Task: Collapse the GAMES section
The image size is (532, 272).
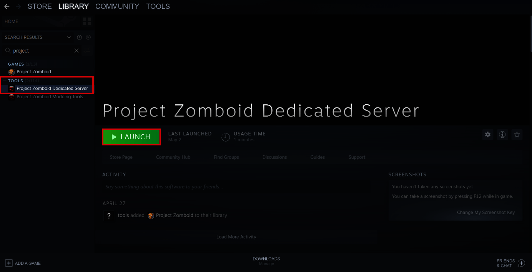Action: click(x=3, y=64)
